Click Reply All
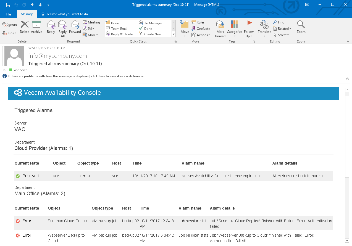Viewport: 352px width, 246px height. click(x=63, y=29)
